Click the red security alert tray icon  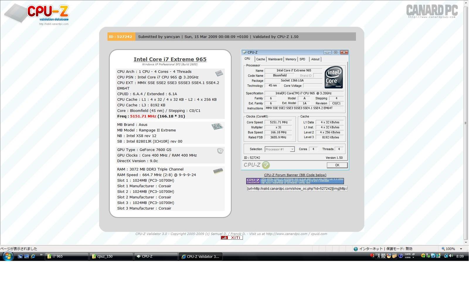click(372, 255)
